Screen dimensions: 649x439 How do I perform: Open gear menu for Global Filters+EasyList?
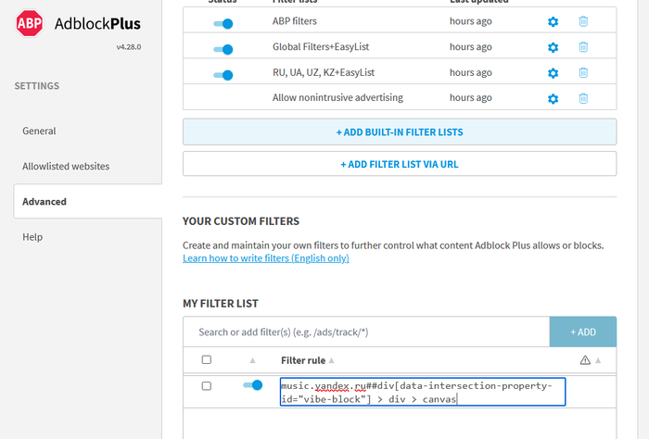[x=554, y=47]
